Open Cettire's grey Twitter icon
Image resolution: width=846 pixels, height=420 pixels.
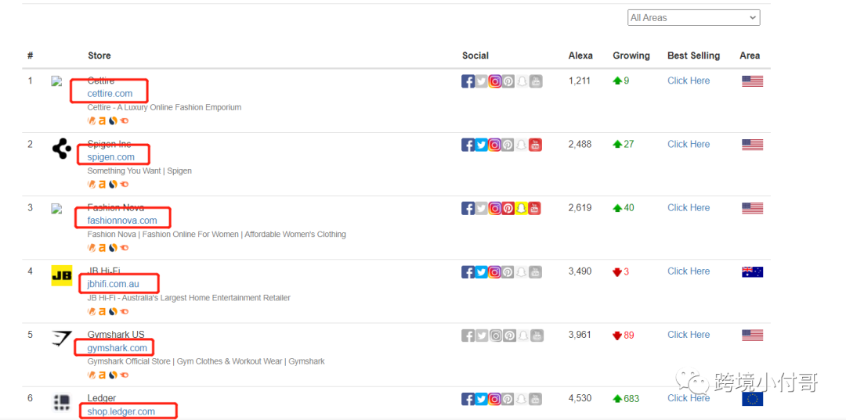pos(481,81)
